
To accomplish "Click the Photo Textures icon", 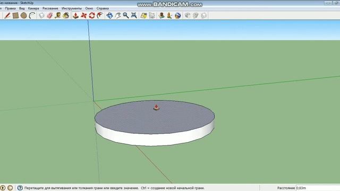I will point(169,15).
